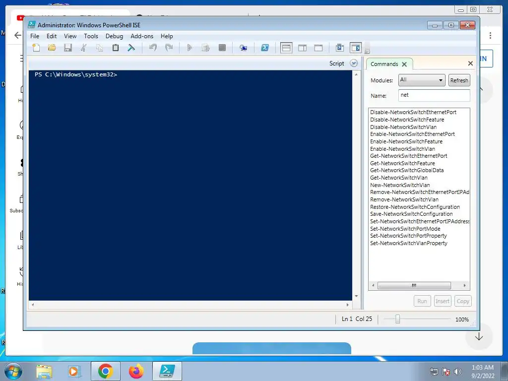Open the Debug menu
Image resolution: width=508 pixels, height=381 pixels.
point(115,36)
